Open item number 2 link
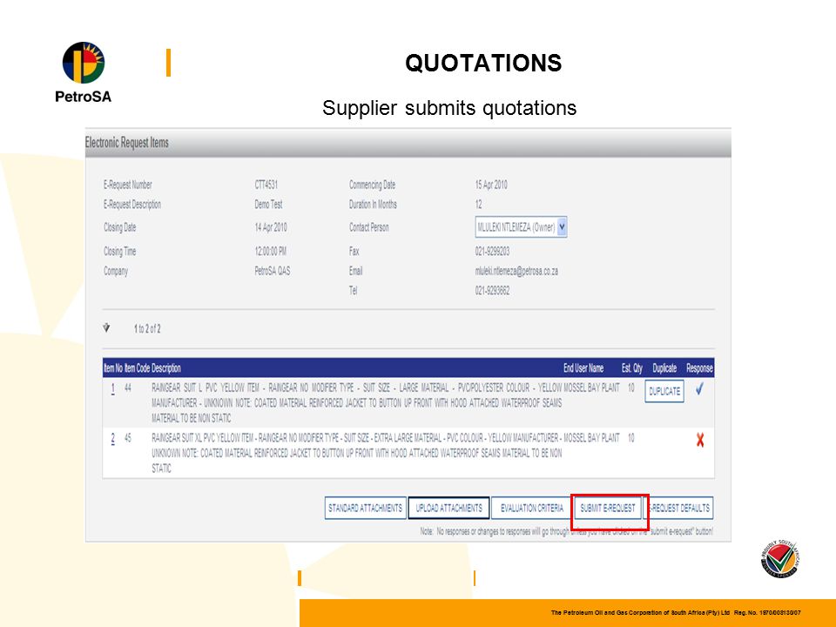The height and width of the screenshot is (627, 836). [112, 439]
